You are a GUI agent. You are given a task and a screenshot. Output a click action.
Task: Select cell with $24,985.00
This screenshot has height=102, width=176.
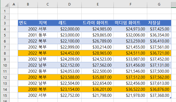(x=98, y=29)
